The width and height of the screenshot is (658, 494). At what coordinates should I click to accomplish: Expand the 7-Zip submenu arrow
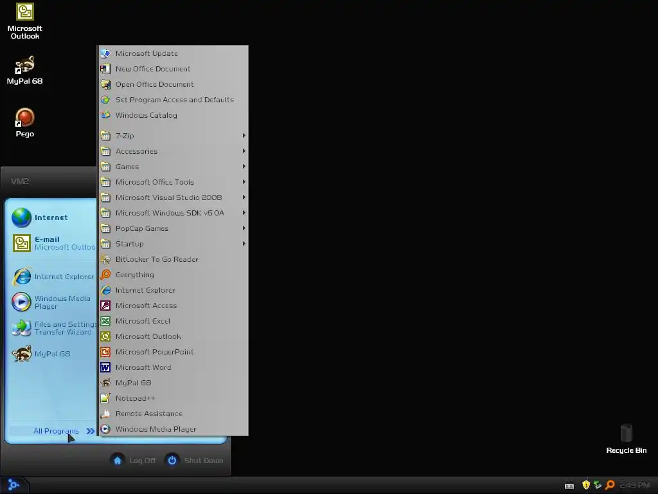[244, 136]
